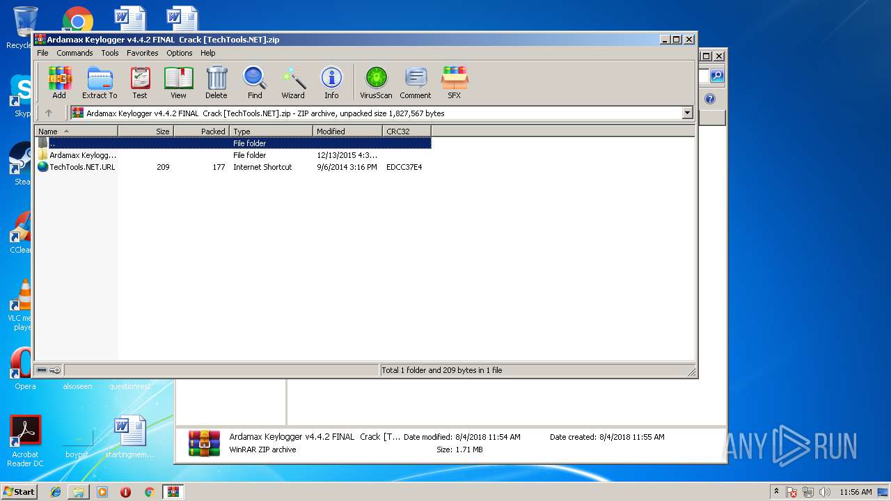Screen dimensions: 891x501
Task: Click the help icon in Explorer window
Action: pyautogui.click(x=710, y=99)
